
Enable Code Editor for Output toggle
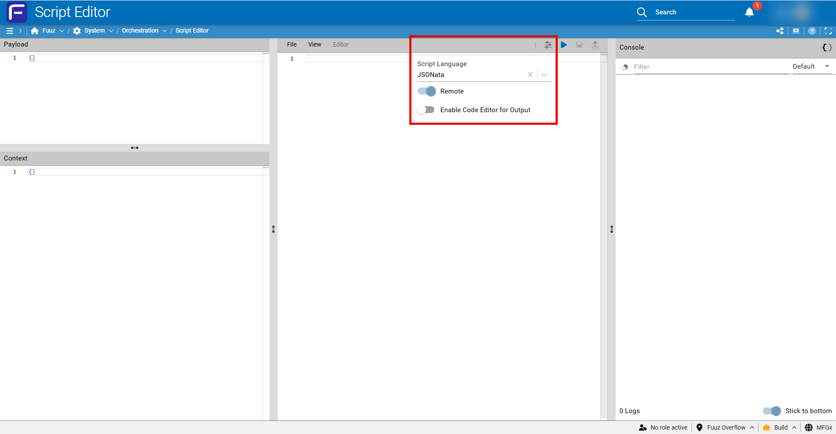click(425, 110)
